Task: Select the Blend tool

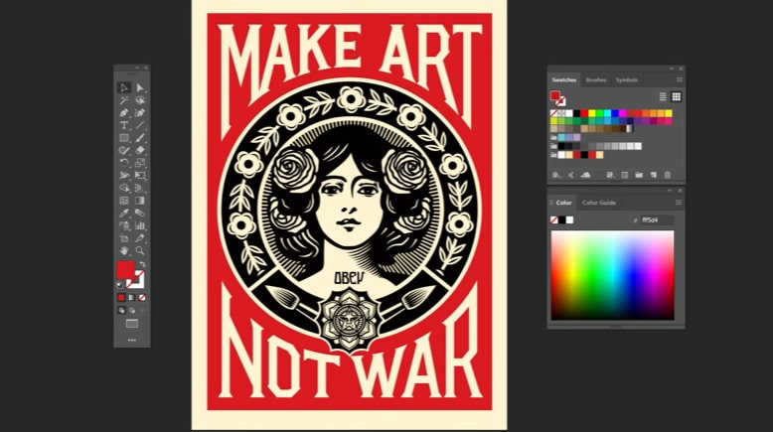Action: click(x=140, y=214)
